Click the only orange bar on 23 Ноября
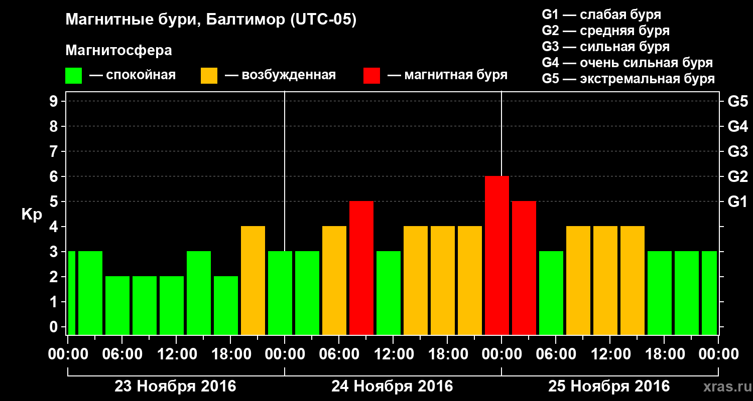 pos(253,281)
